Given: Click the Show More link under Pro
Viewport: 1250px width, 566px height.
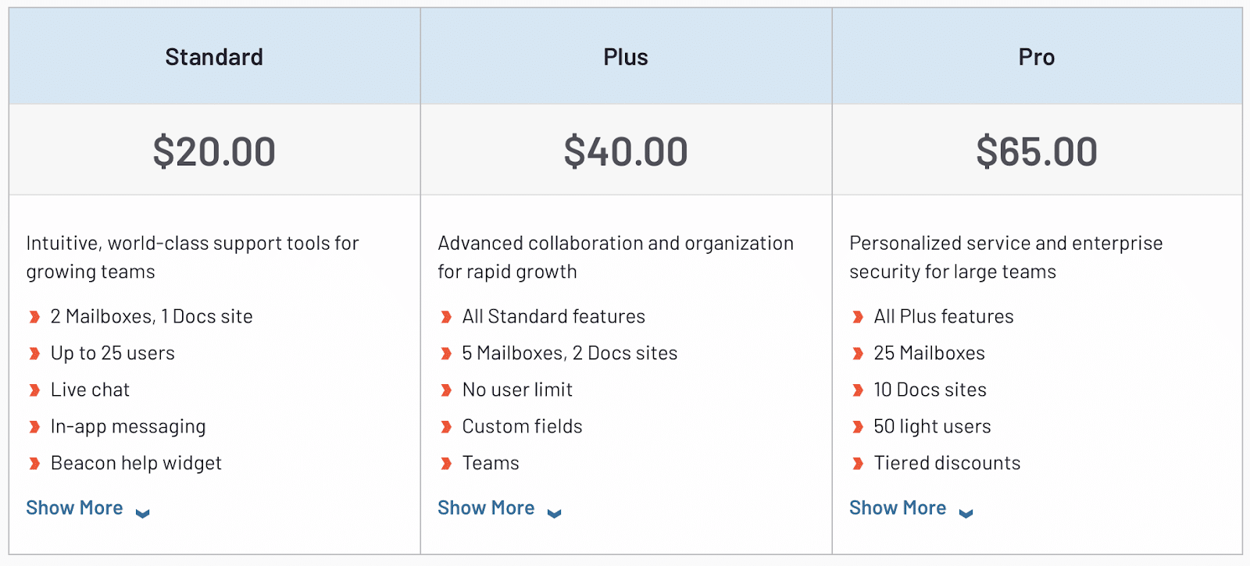Looking at the screenshot, I should (x=898, y=508).
